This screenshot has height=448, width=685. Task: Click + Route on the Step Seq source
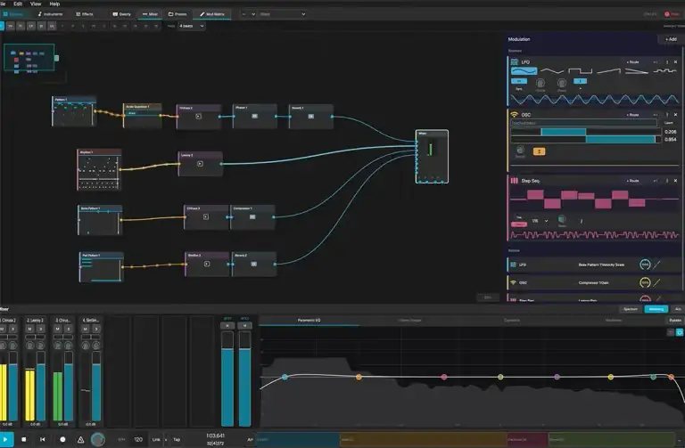click(632, 181)
